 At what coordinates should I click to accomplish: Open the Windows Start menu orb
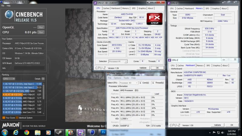pos(5,133)
